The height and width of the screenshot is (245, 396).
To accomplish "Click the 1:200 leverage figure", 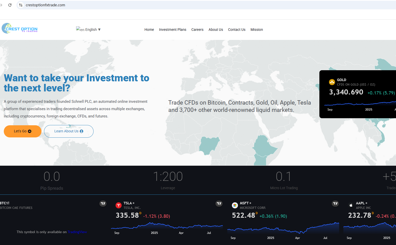I will tap(168, 177).
